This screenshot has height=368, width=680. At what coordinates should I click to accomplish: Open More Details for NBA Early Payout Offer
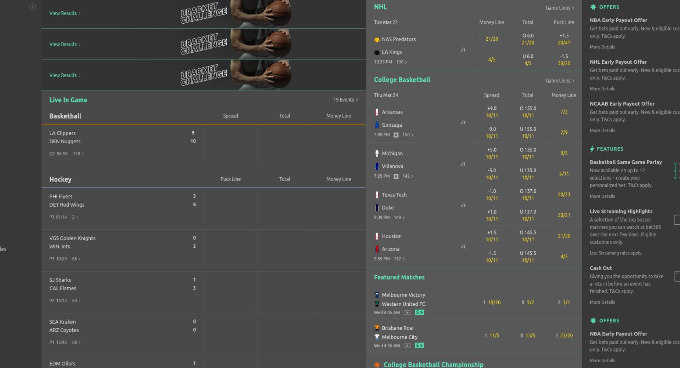pyautogui.click(x=602, y=47)
